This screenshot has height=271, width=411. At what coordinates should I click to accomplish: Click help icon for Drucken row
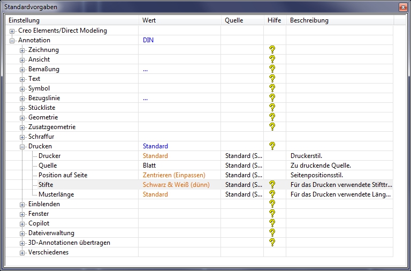coord(272,146)
